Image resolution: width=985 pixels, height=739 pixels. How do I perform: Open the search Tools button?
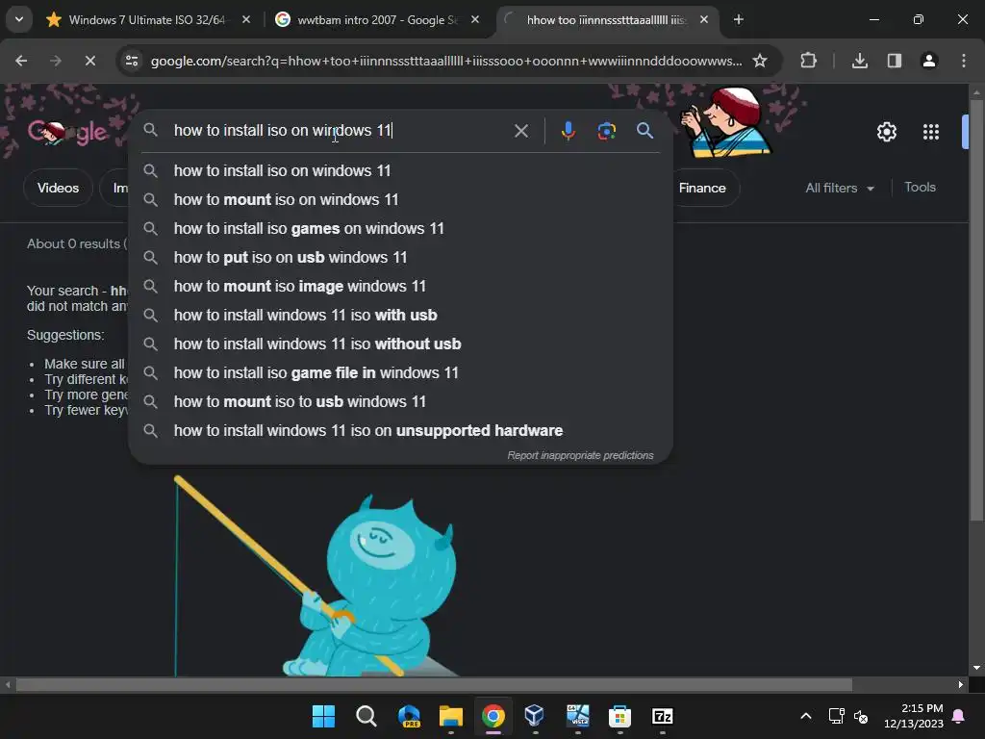pyautogui.click(x=920, y=188)
